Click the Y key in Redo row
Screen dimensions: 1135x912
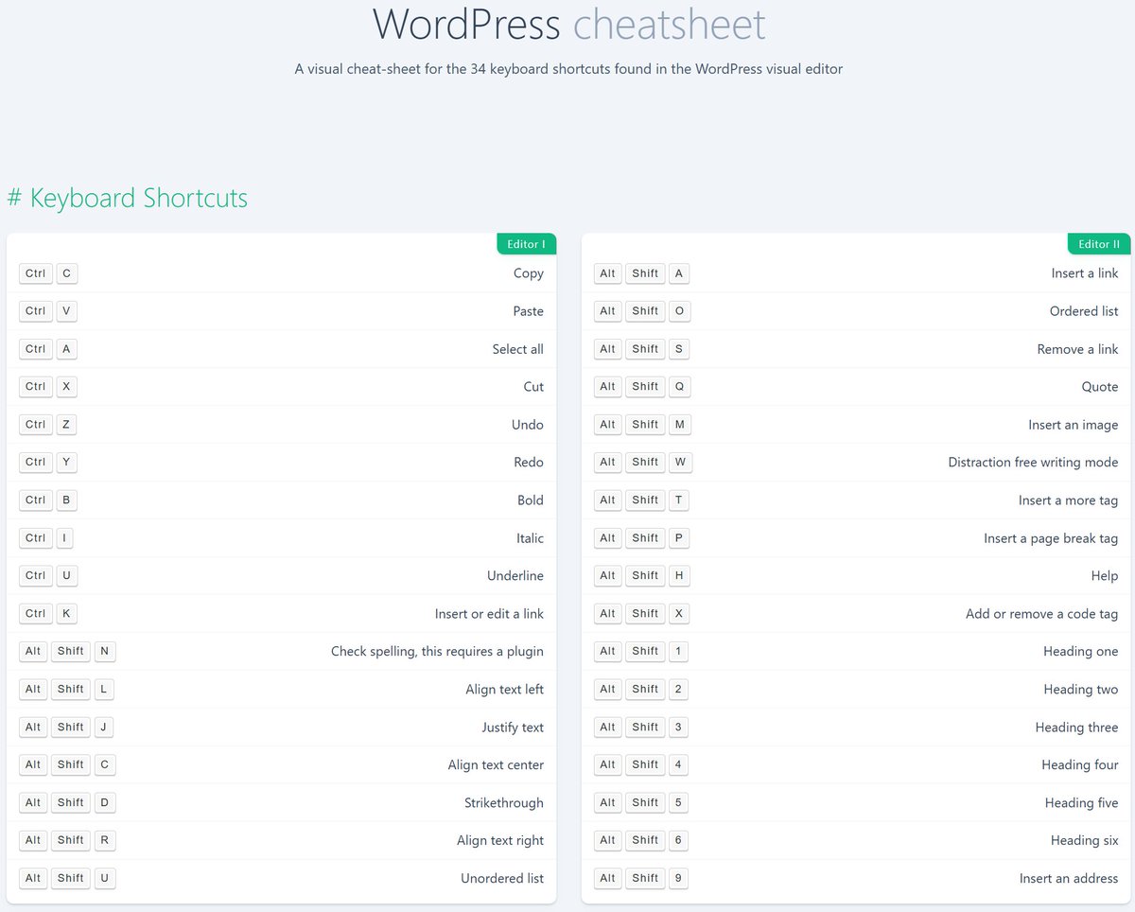(x=66, y=463)
